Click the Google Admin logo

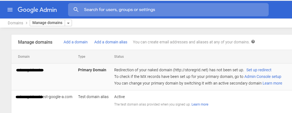click(x=37, y=10)
